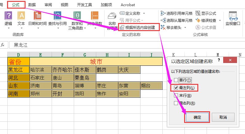This screenshot has height=134, width=245.
Task: Click the fx insert function icon
Action: point(2,45)
